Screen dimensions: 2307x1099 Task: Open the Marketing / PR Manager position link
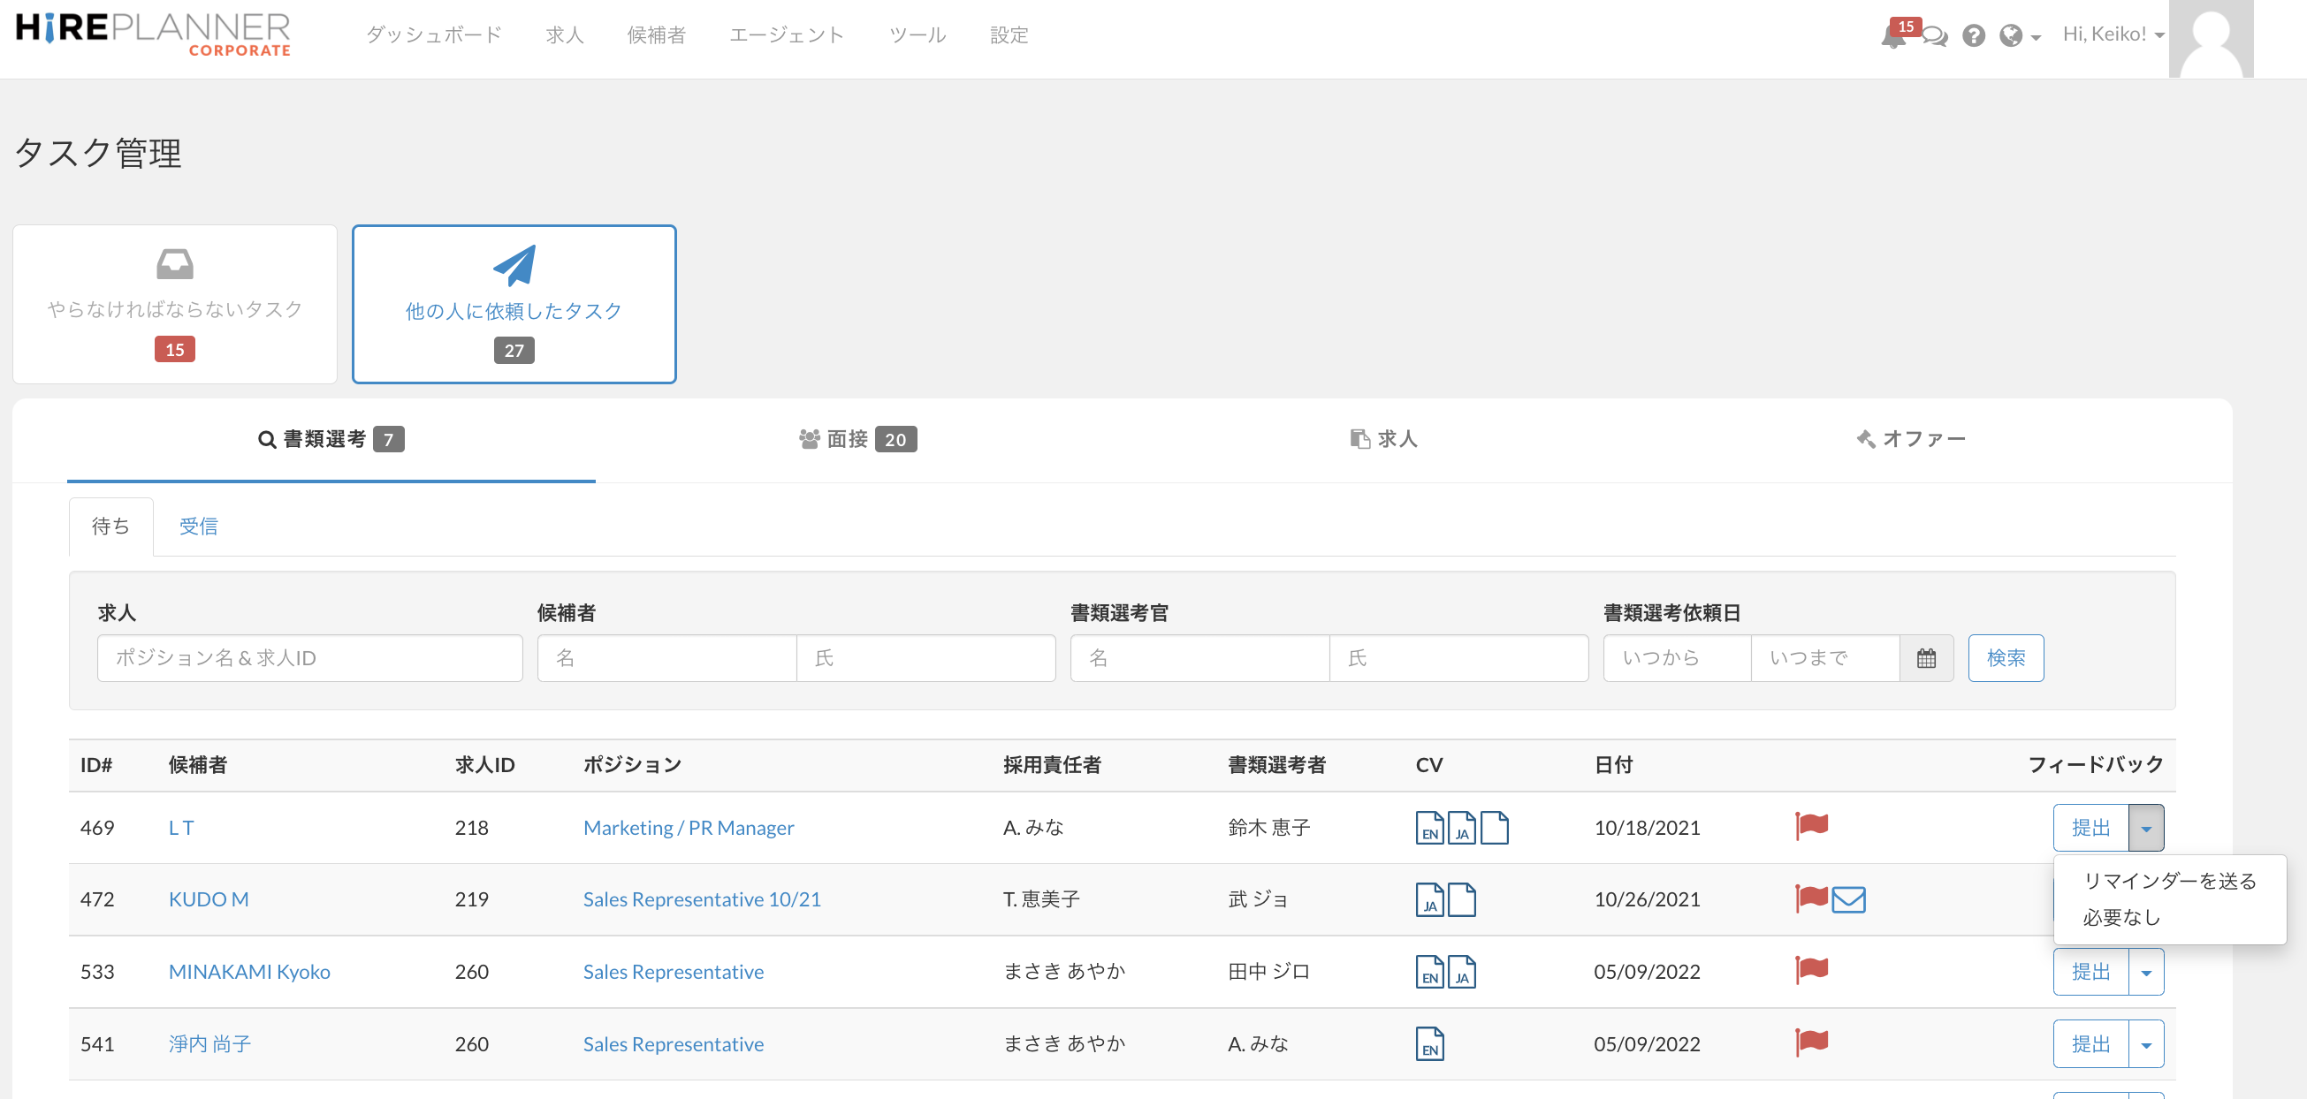point(688,828)
